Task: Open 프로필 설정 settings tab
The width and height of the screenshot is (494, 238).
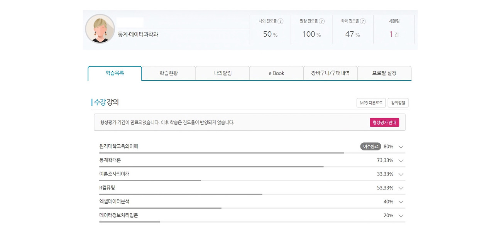Action: (x=384, y=73)
